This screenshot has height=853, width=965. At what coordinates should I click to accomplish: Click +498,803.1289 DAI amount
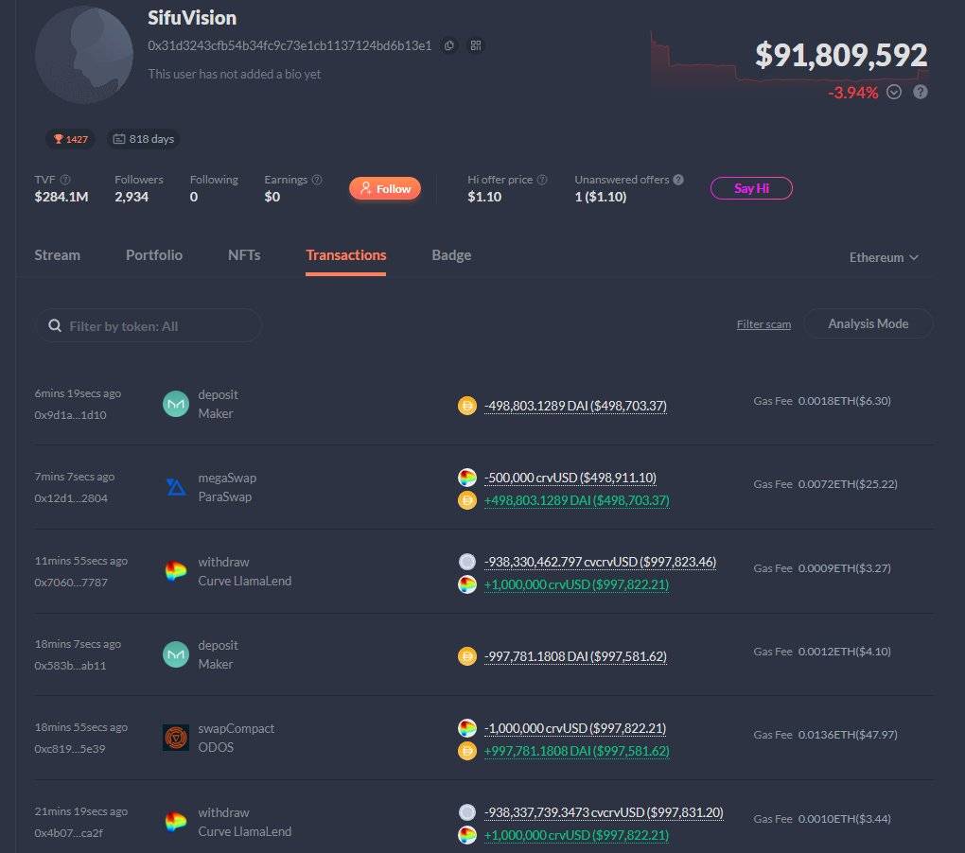pyautogui.click(x=576, y=500)
